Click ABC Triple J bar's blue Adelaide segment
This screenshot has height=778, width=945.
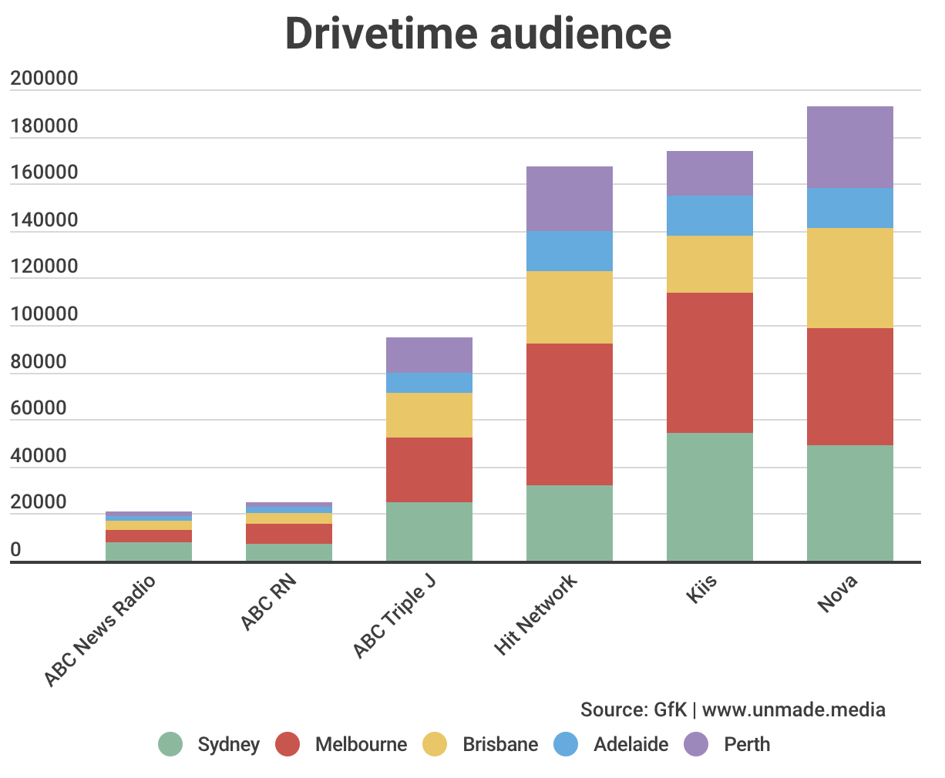point(429,383)
